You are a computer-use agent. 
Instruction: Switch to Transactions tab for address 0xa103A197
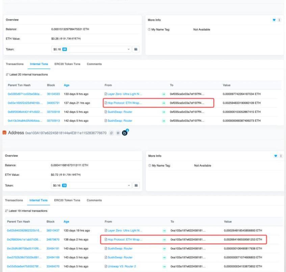coord(14,200)
